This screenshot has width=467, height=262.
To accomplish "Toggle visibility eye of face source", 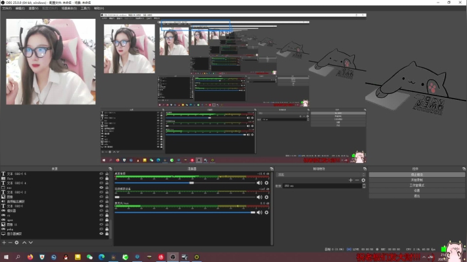I will (101, 178).
